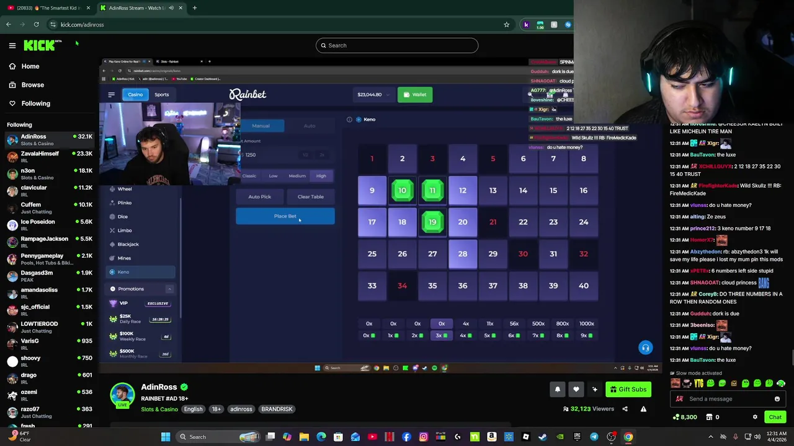The image size is (794, 446).
Task: Bookmark page with star icon in address bar
Action: coord(507,25)
